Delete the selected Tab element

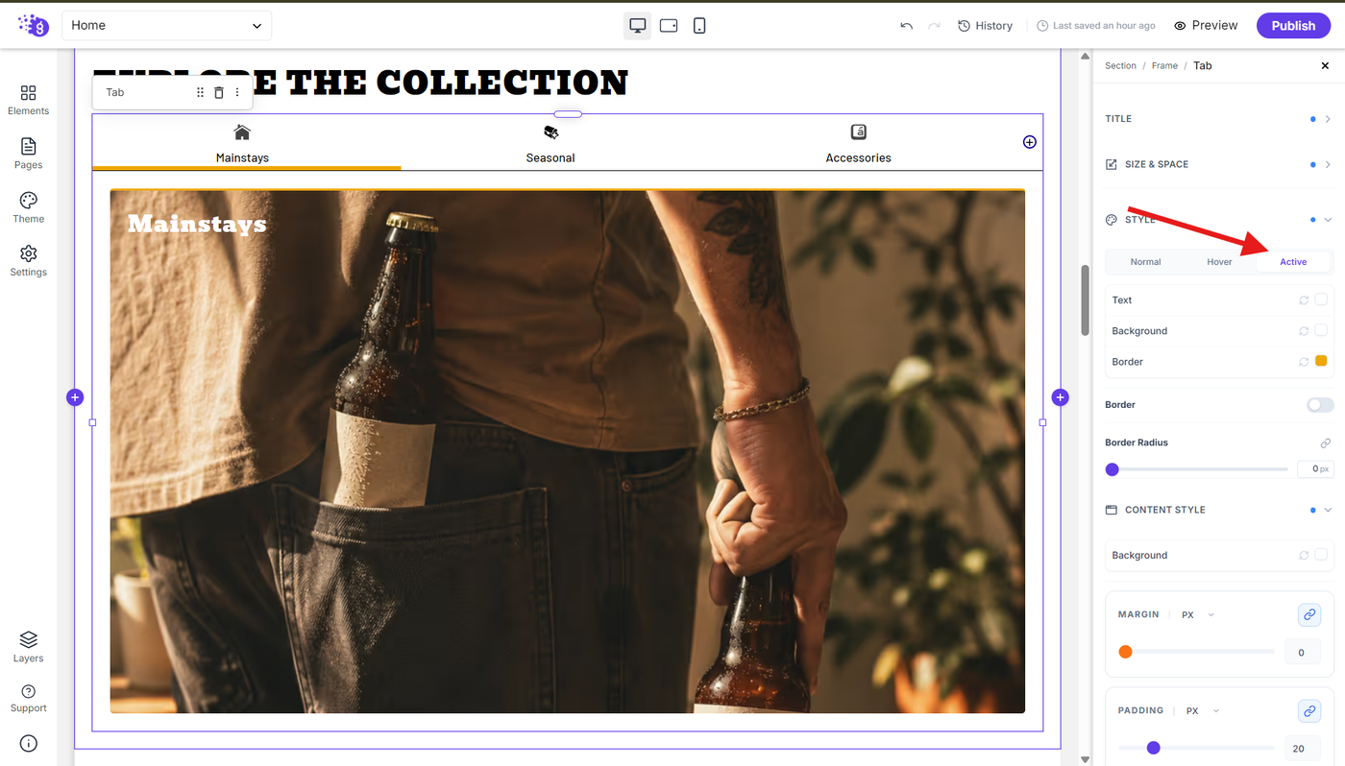click(219, 92)
